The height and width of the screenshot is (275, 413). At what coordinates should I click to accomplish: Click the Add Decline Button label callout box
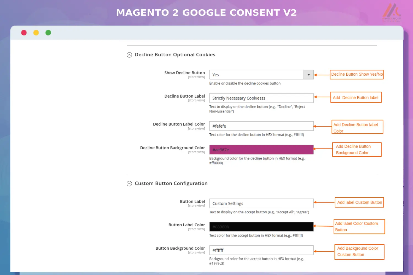(356, 97)
